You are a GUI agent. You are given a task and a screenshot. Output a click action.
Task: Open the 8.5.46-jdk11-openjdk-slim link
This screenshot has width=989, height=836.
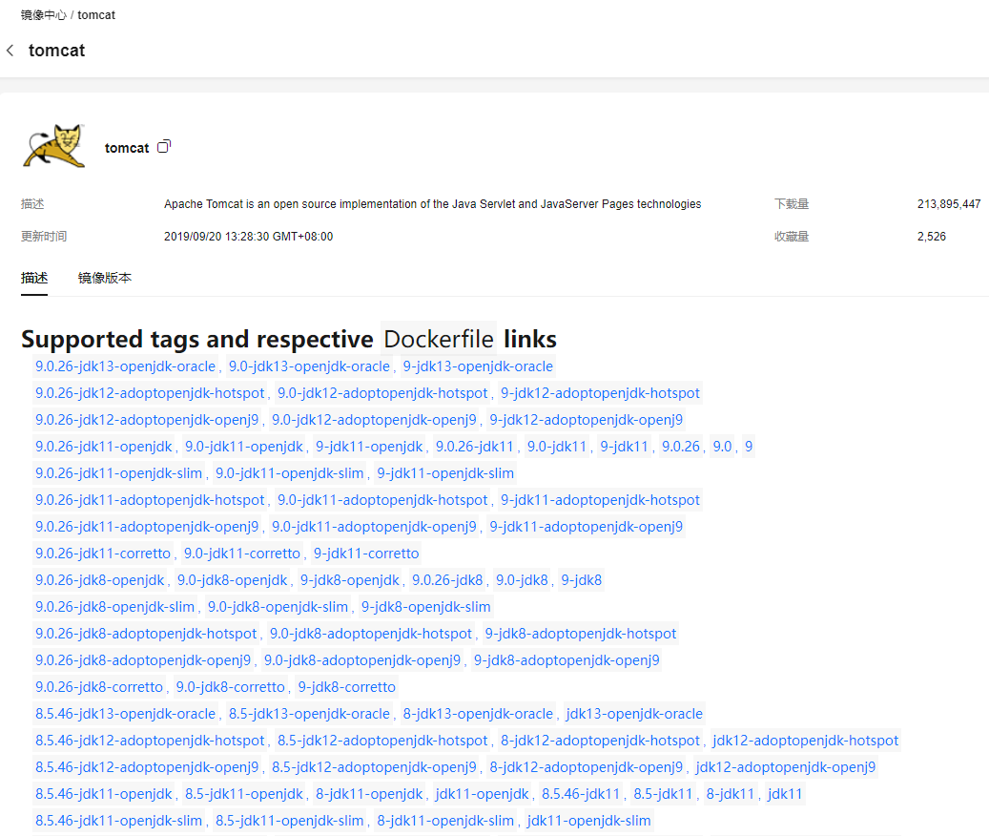point(119,821)
